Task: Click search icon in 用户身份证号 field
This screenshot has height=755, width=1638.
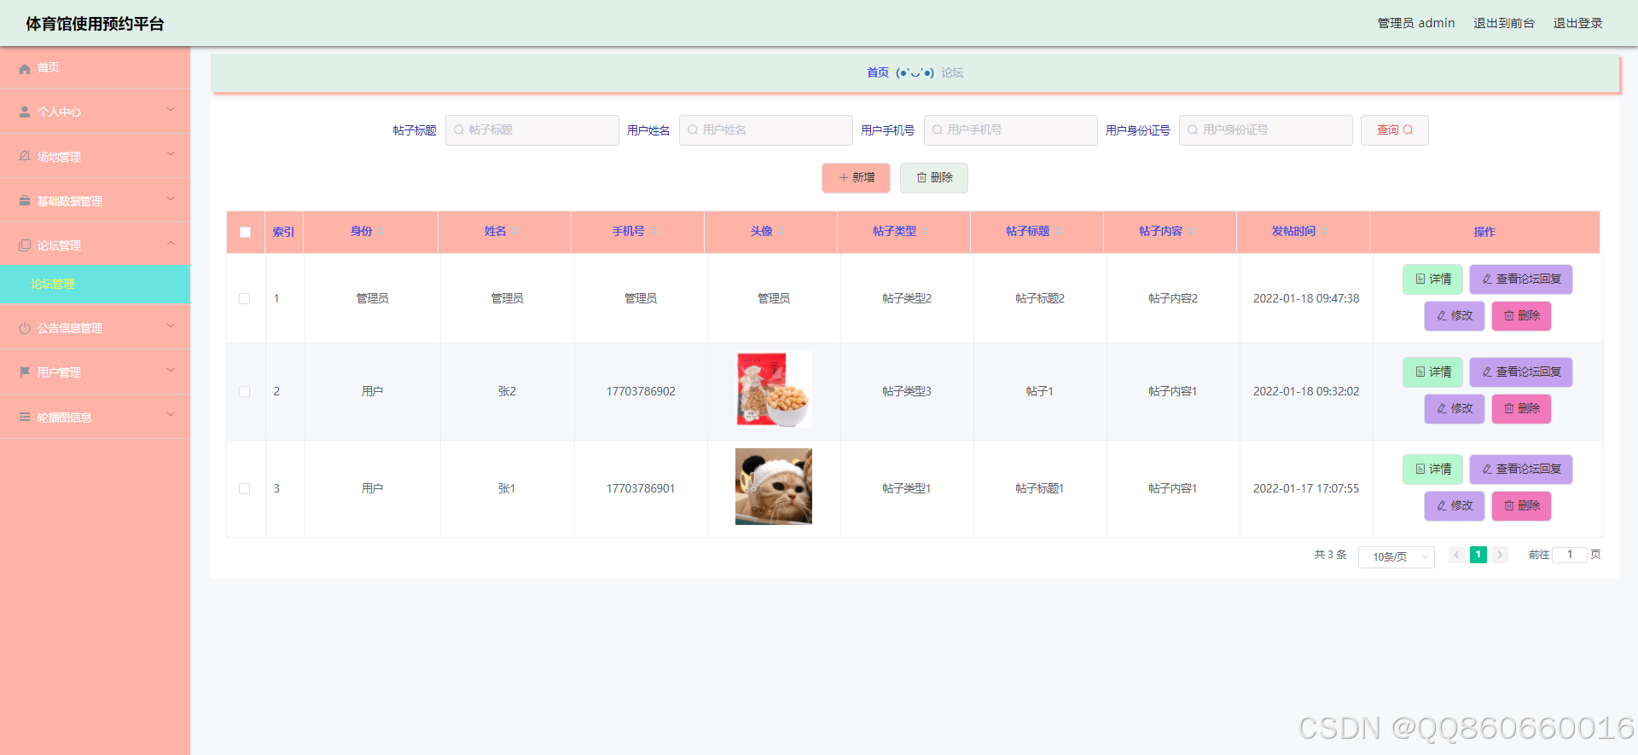Action: [1193, 130]
